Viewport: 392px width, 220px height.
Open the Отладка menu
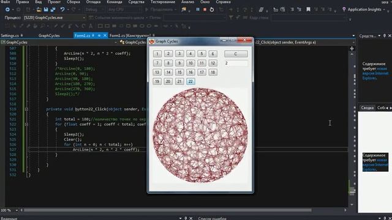93,2
